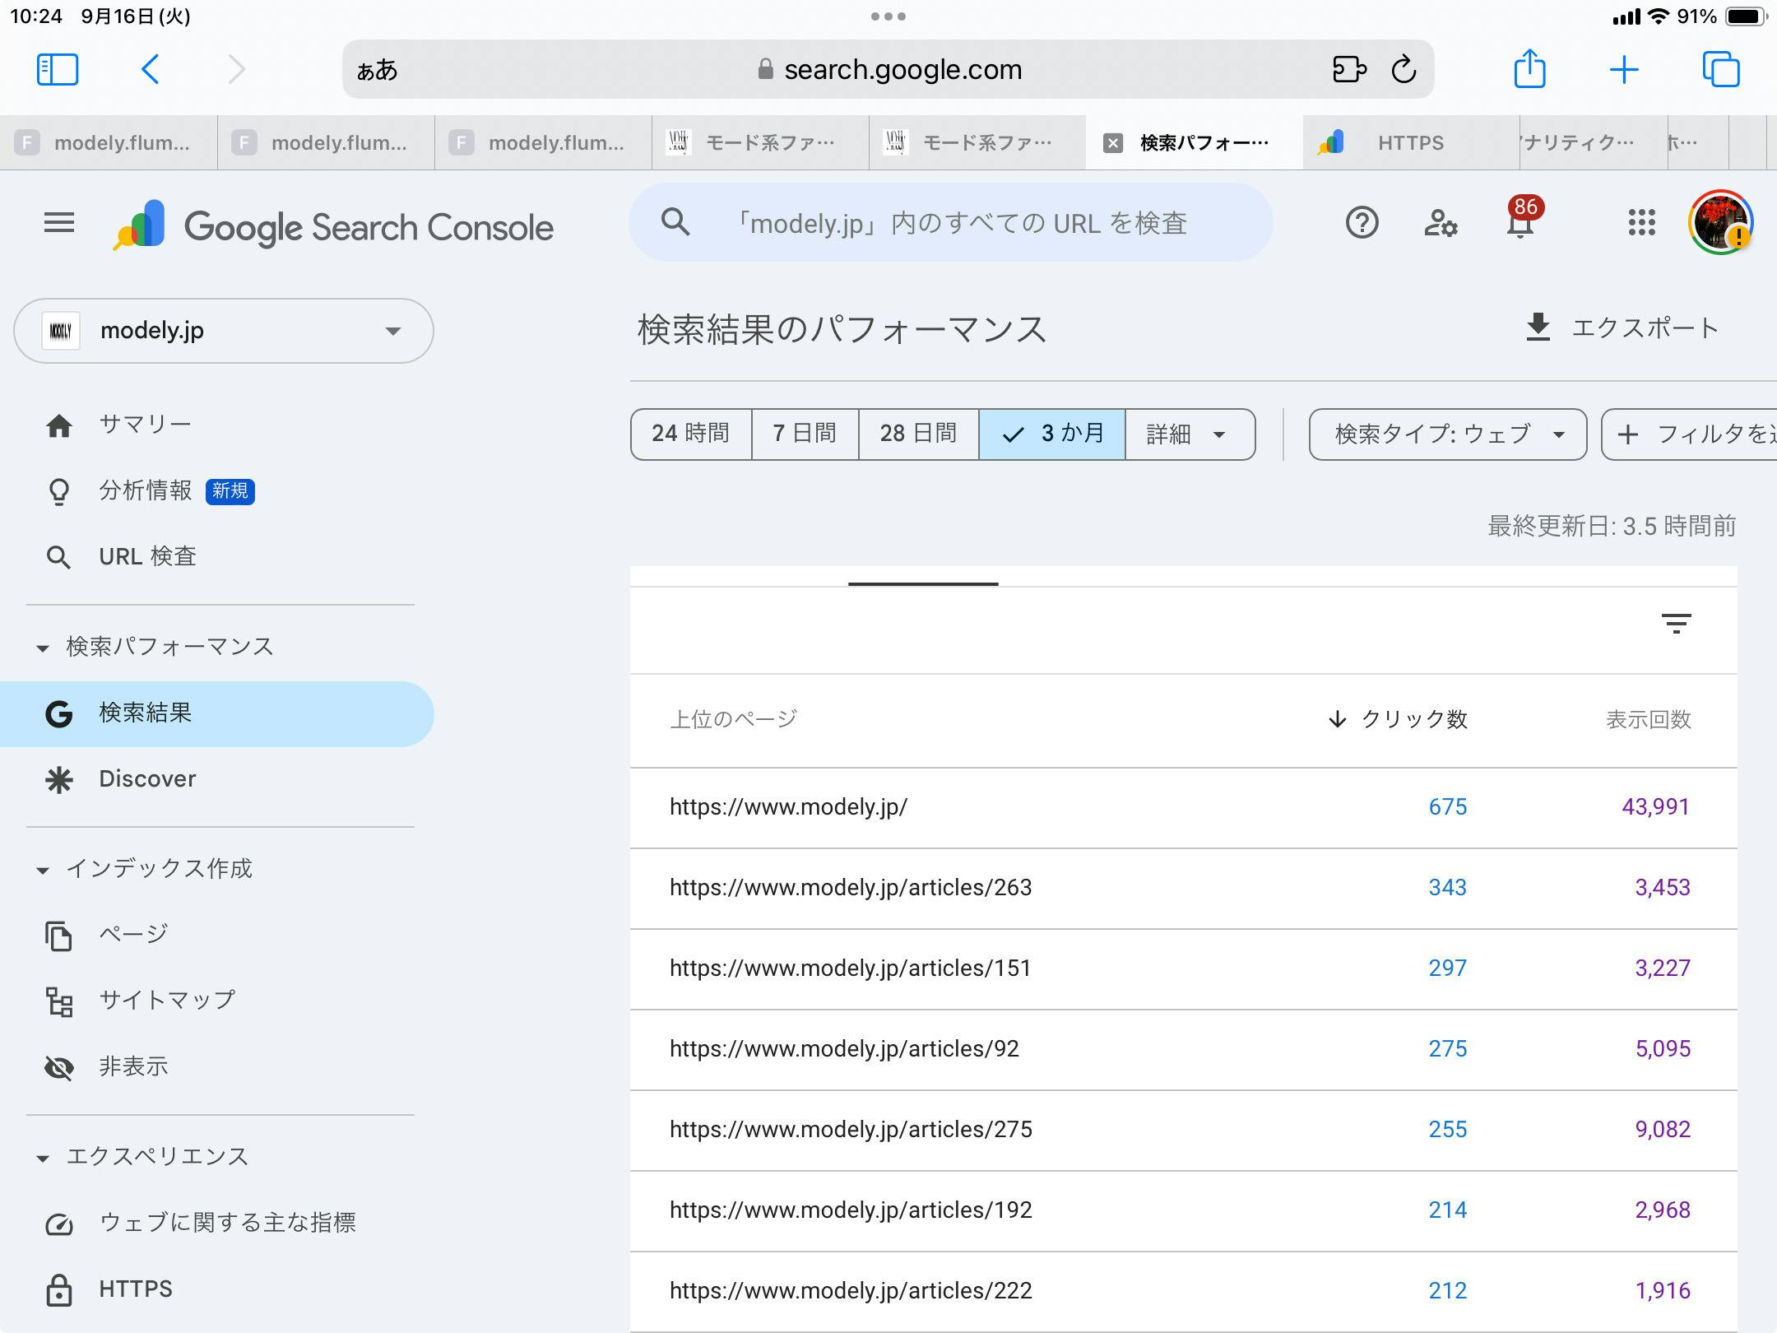
Task: Open the hamburger navigation menu
Action: 58,223
